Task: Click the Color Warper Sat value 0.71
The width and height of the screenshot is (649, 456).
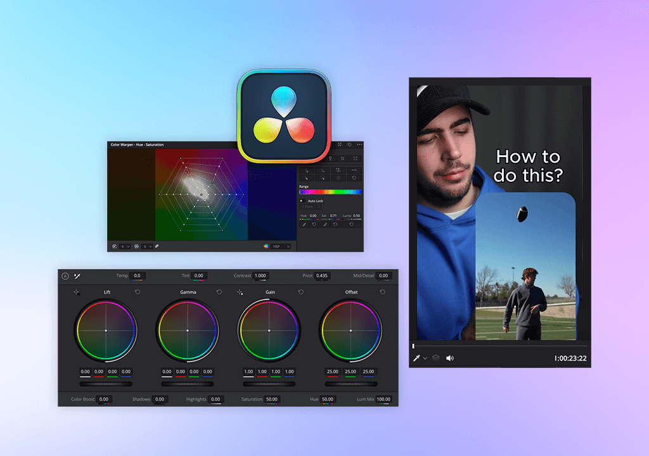Action: pyautogui.click(x=333, y=216)
